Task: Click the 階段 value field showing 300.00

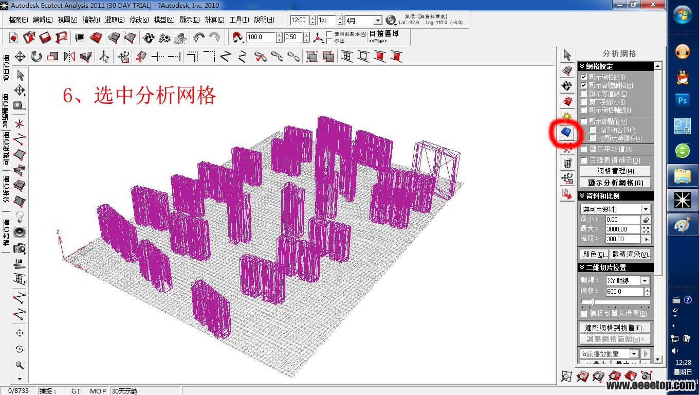Action: point(622,239)
